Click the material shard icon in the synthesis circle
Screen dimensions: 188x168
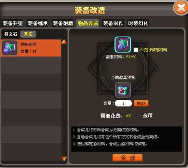pos(123,44)
